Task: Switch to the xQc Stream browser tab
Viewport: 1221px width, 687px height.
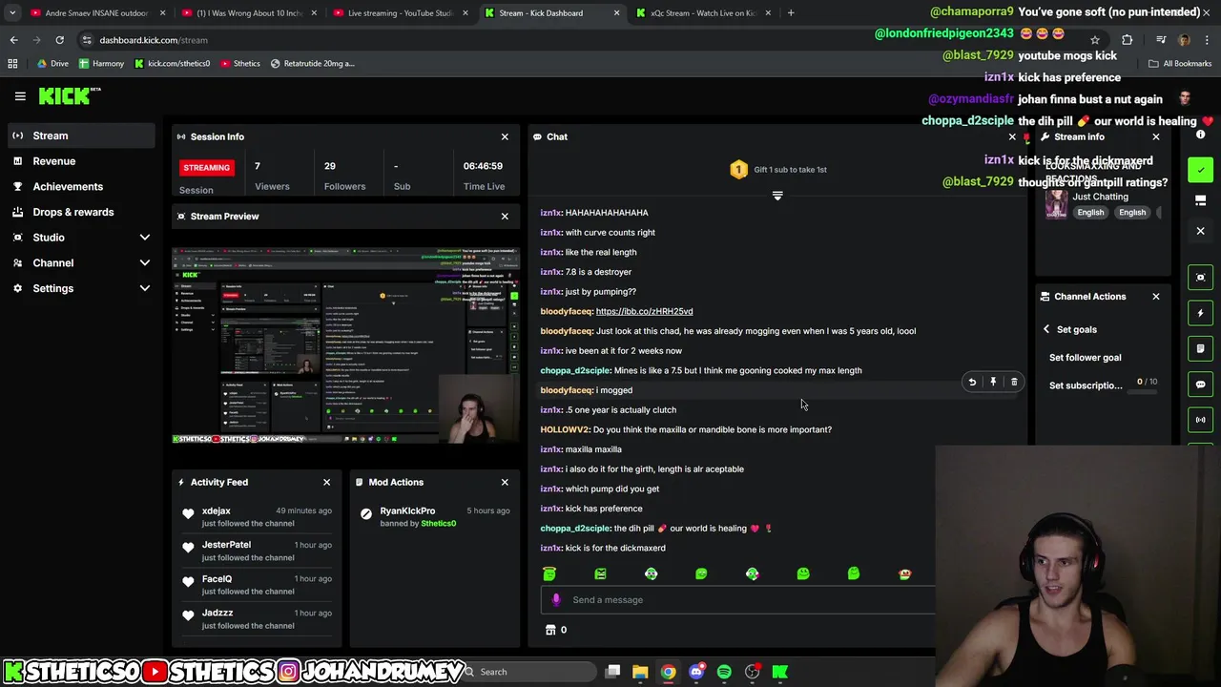Action: 704,13
